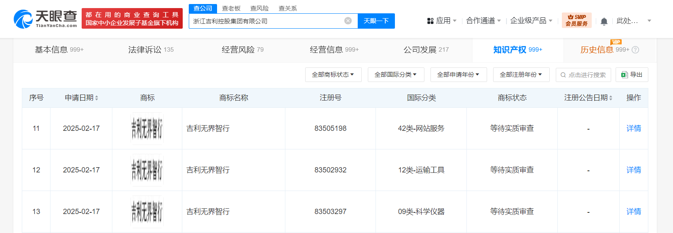Select registration number 83502932
This screenshot has width=673, height=233.
point(330,170)
